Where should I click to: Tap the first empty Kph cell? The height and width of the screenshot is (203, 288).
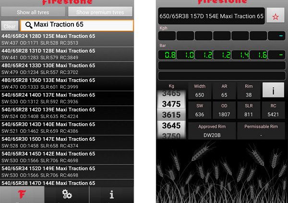167,36
